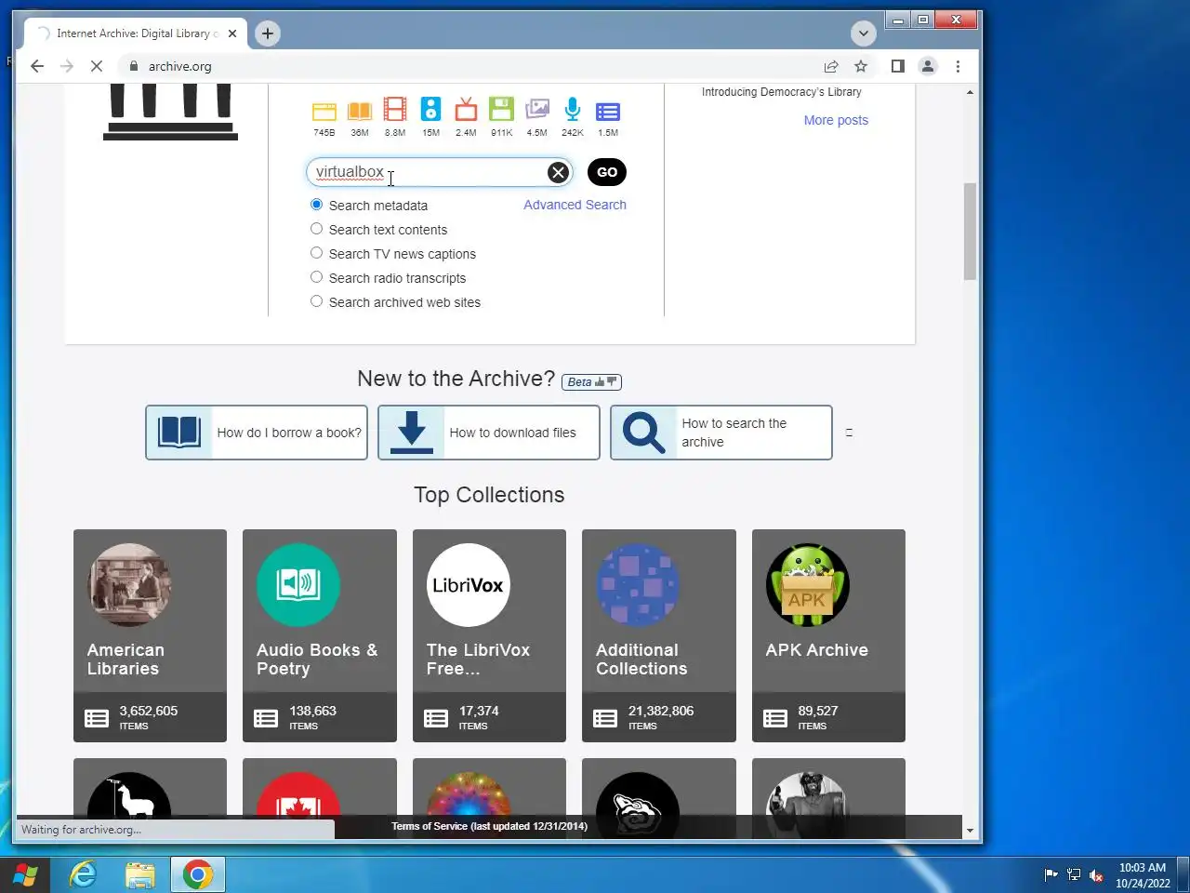Open the network tray icon
The image size is (1190, 893).
(1074, 875)
